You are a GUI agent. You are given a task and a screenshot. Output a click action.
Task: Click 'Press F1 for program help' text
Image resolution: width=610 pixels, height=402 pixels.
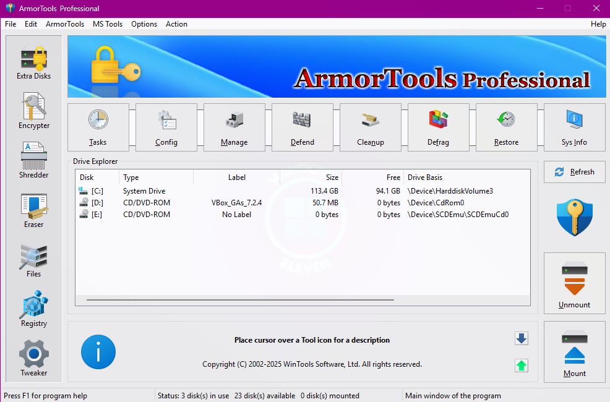[46, 396]
